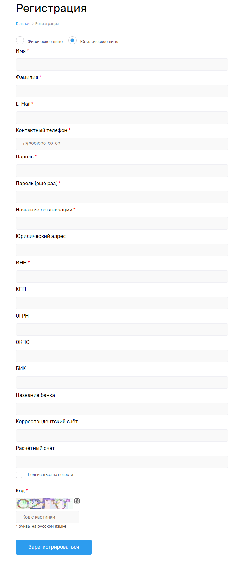Open the Главная breadcrumb link
The image size is (235, 562).
pos(23,24)
